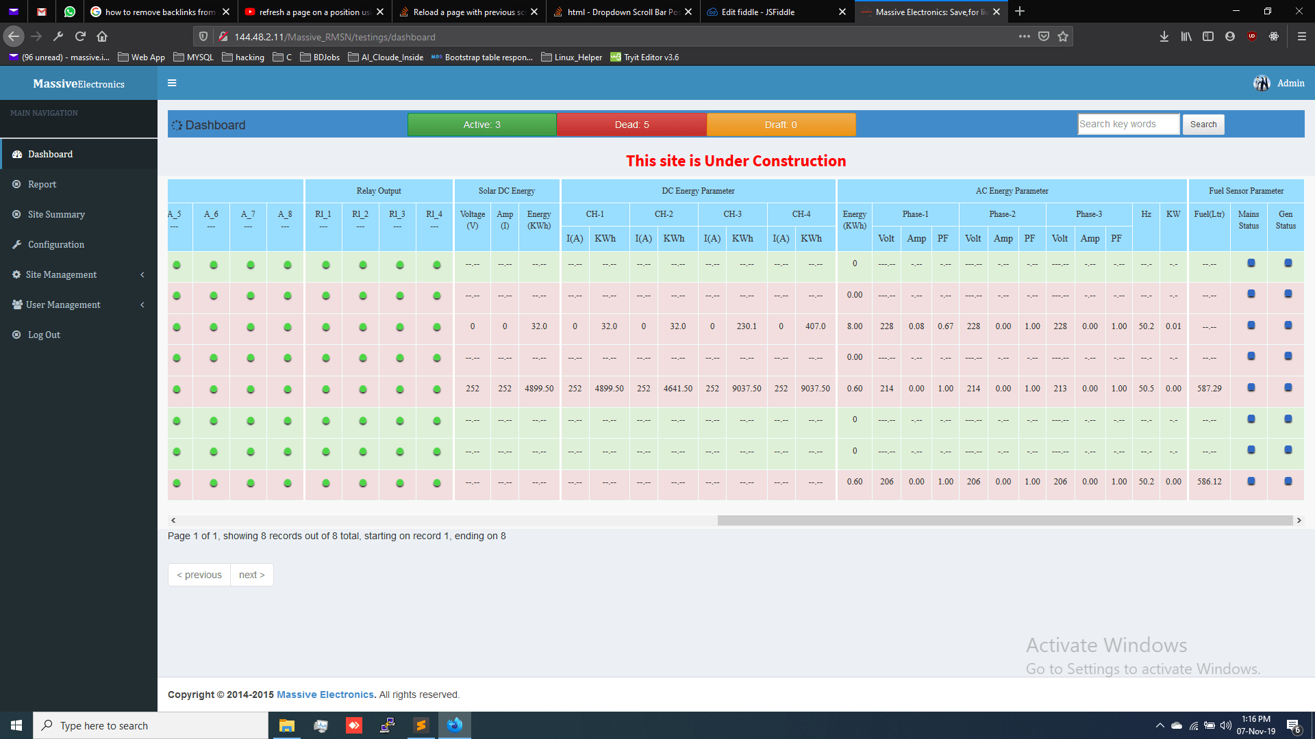This screenshot has width=1315, height=739.
Task: Open page actions three-dot menu
Action: tap(1024, 36)
